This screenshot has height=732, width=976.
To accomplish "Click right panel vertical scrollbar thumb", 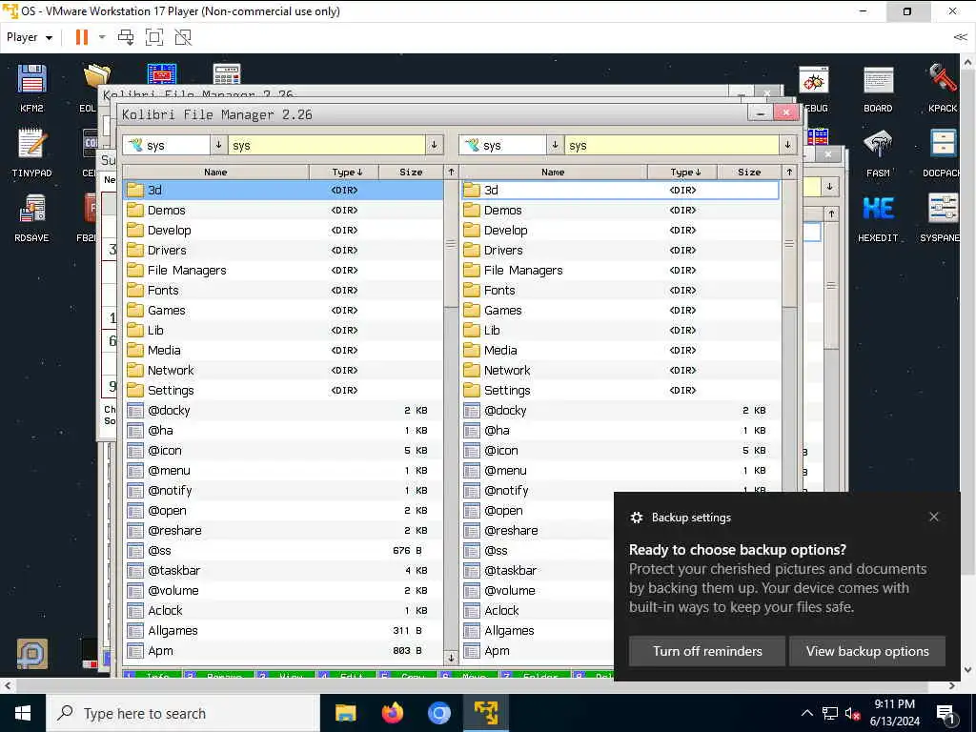I will (788, 244).
